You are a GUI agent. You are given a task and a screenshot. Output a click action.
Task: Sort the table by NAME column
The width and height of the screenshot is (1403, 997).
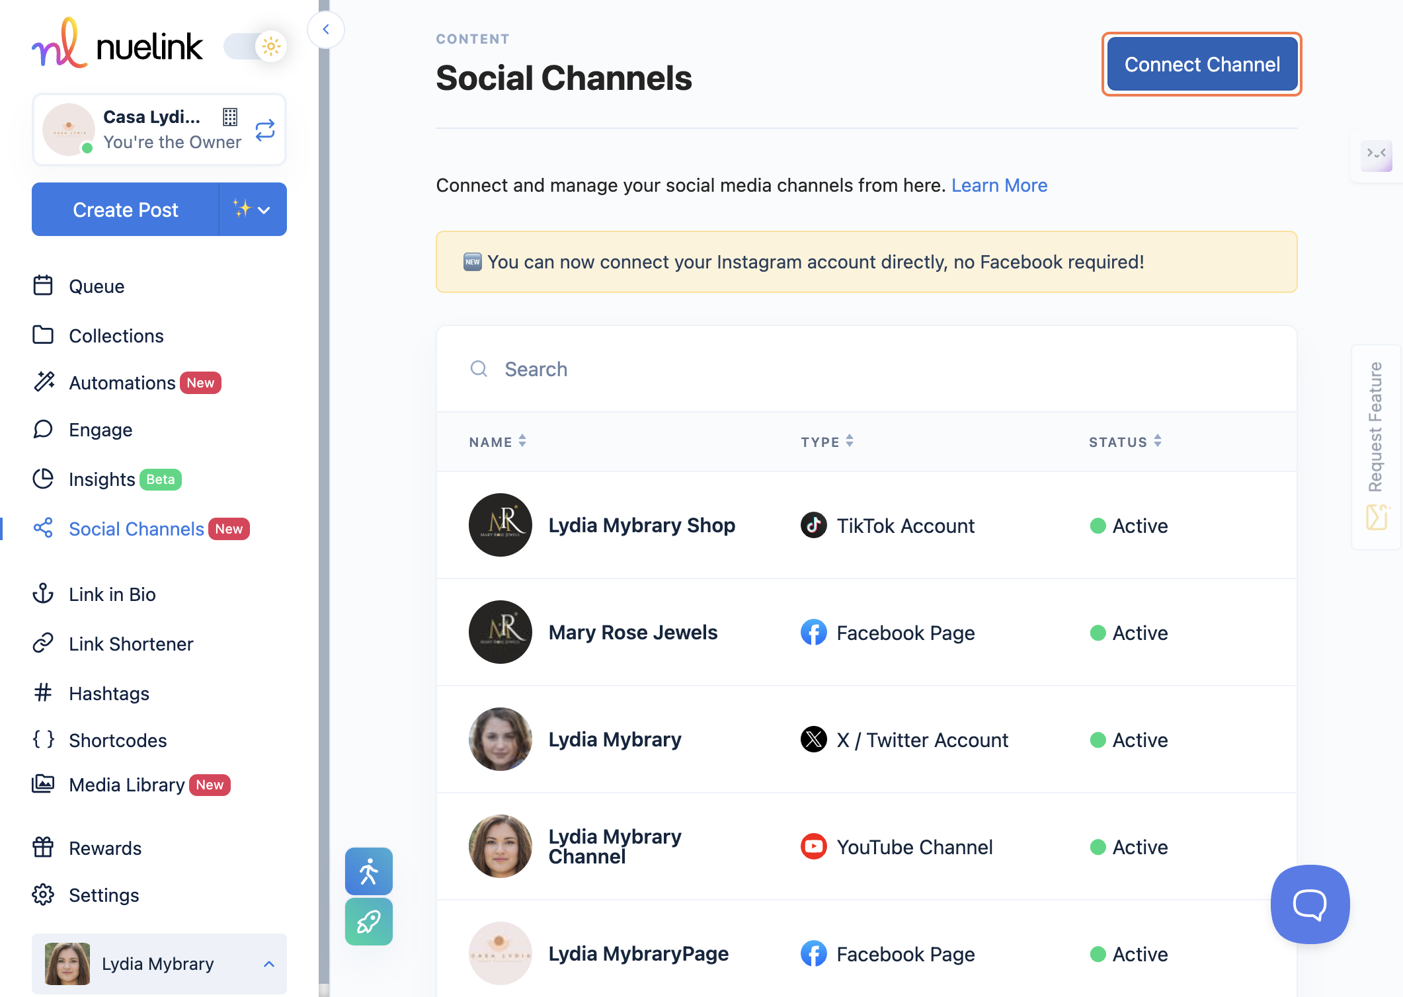click(x=498, y=442)
